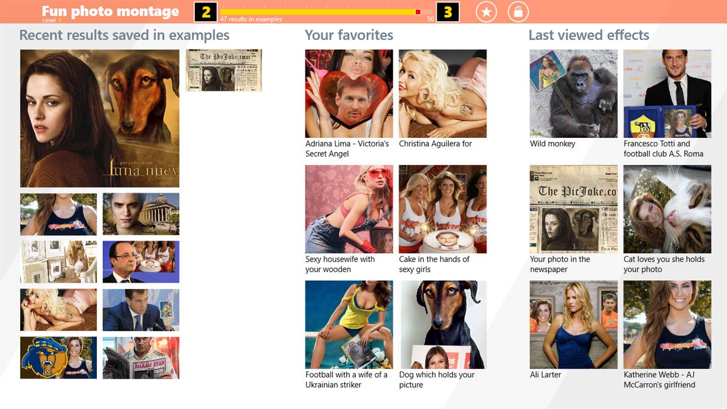Open the Wild monkey effect thumbnail
727x409 pixels.
574,93
